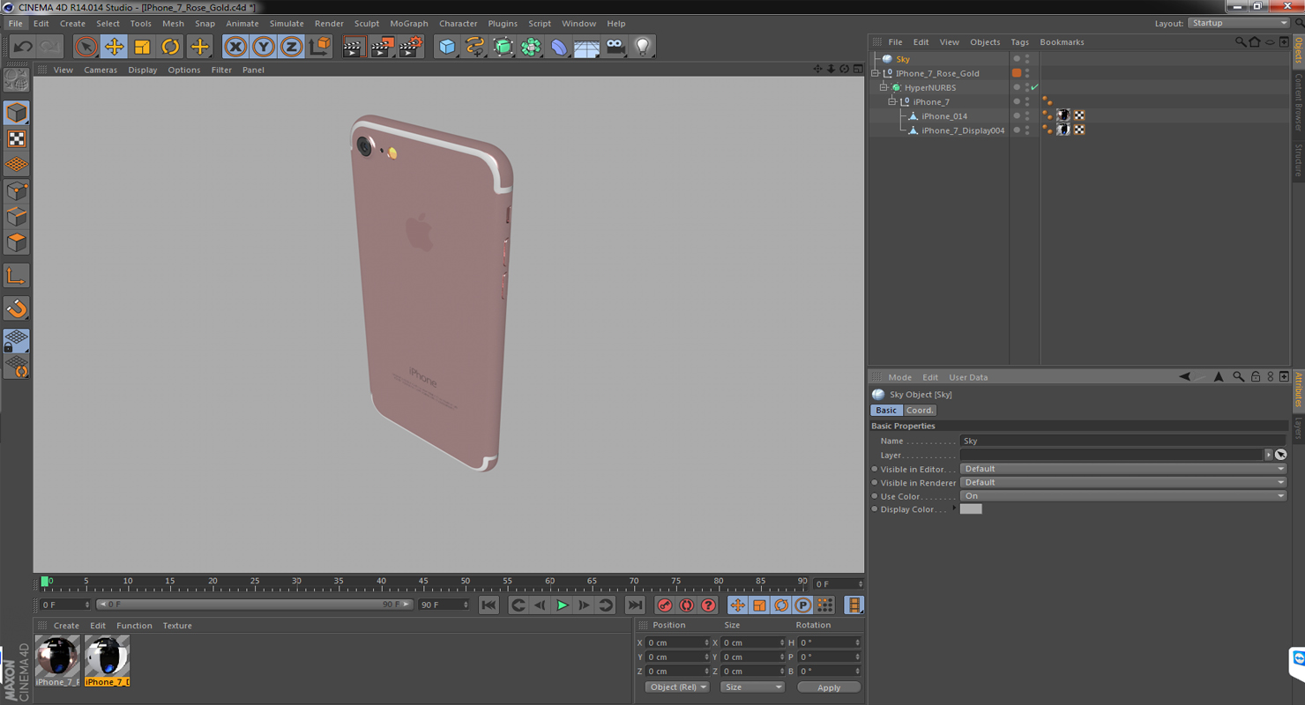Screen dimensions: 1305x705
Task: Add floor environment object icon
Action: coord(586,47)
